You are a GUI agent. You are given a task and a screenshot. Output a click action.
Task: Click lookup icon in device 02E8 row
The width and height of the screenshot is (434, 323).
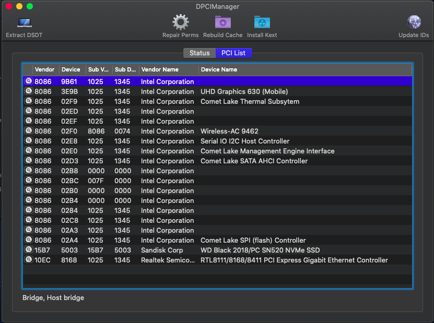[x=29, y=140]
